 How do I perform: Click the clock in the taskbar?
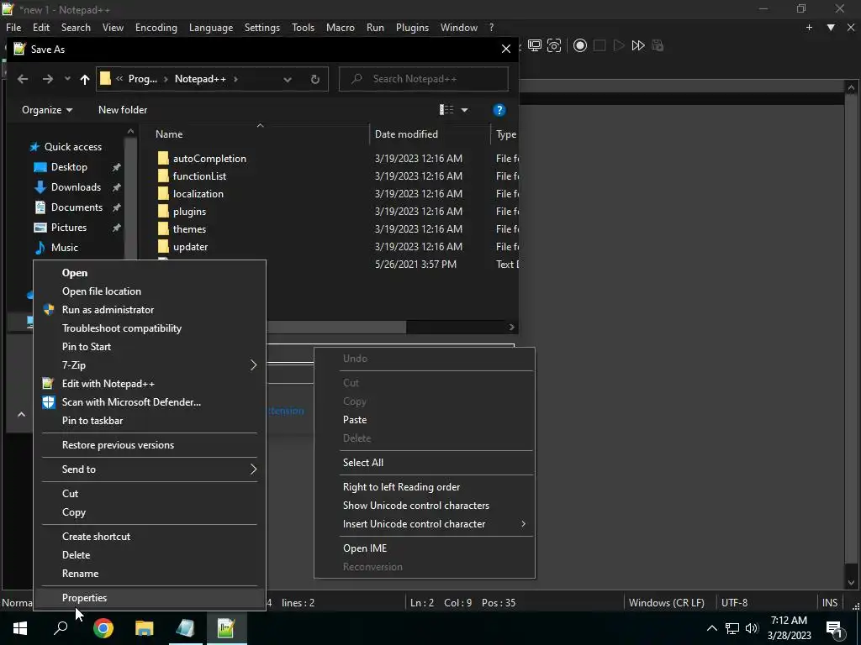(789, 628)
